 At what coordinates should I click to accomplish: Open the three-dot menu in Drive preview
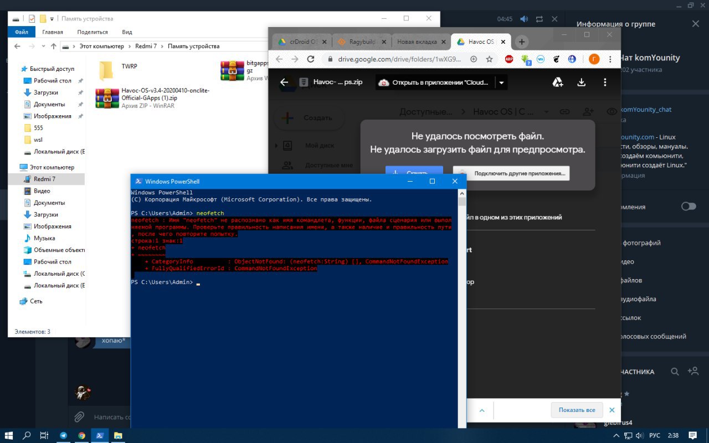tap(605, 83)
